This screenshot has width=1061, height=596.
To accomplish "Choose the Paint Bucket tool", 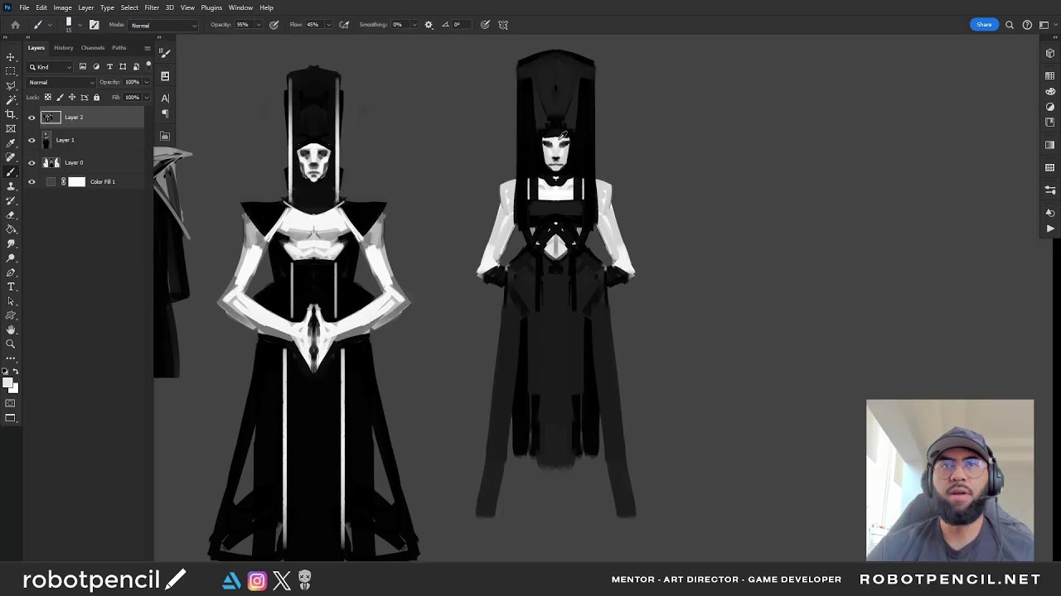I will 11,229.
